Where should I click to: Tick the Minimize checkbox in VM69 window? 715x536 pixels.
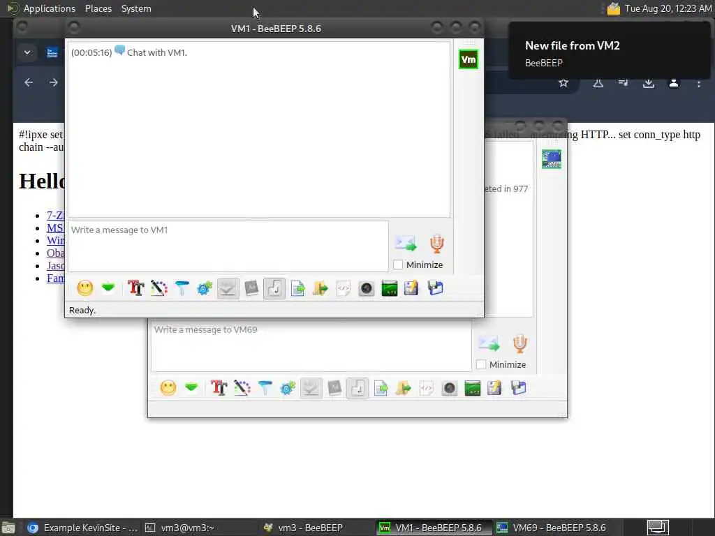[x=481, y=364]
